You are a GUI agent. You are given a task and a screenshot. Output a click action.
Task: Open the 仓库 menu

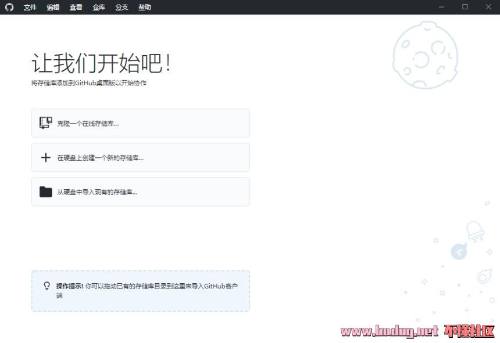[x=99, y=7]
